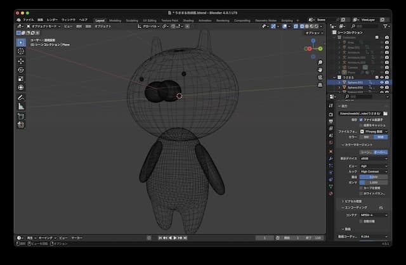Open the Tool properties tab icon

(331, 106)
